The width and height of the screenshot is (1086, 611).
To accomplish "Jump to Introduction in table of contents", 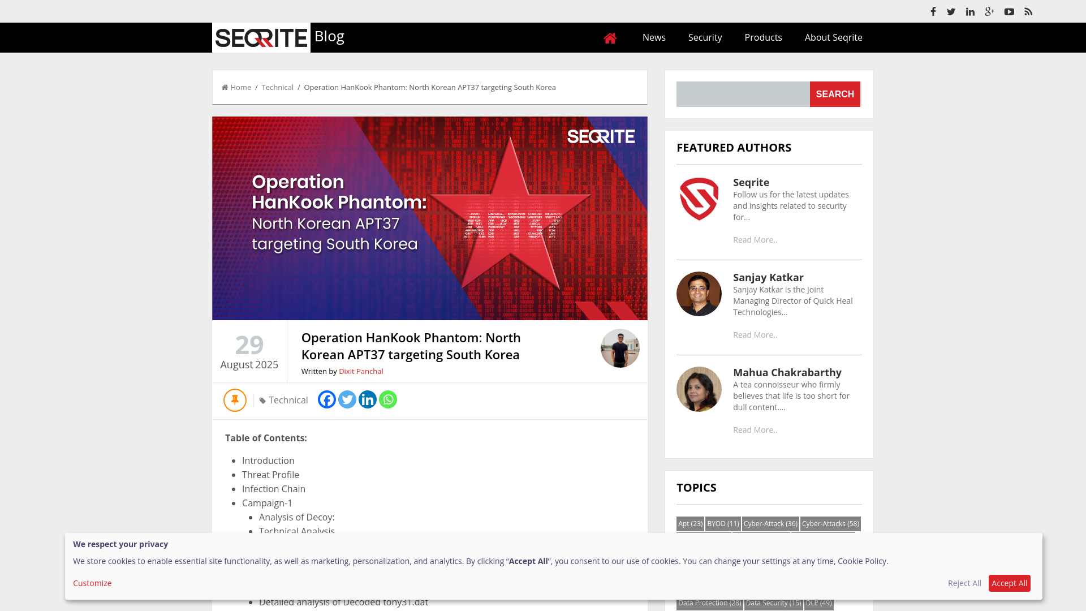I will click(268, 461).
